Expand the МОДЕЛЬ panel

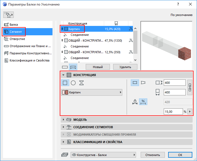coord(126,120)
